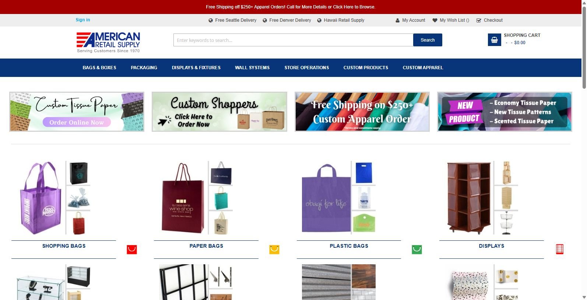Image resolution: width=587 pixels, height=300 pixels.
Task: Open the Bags & Boxes menu
Action: (x=99, y=68)
